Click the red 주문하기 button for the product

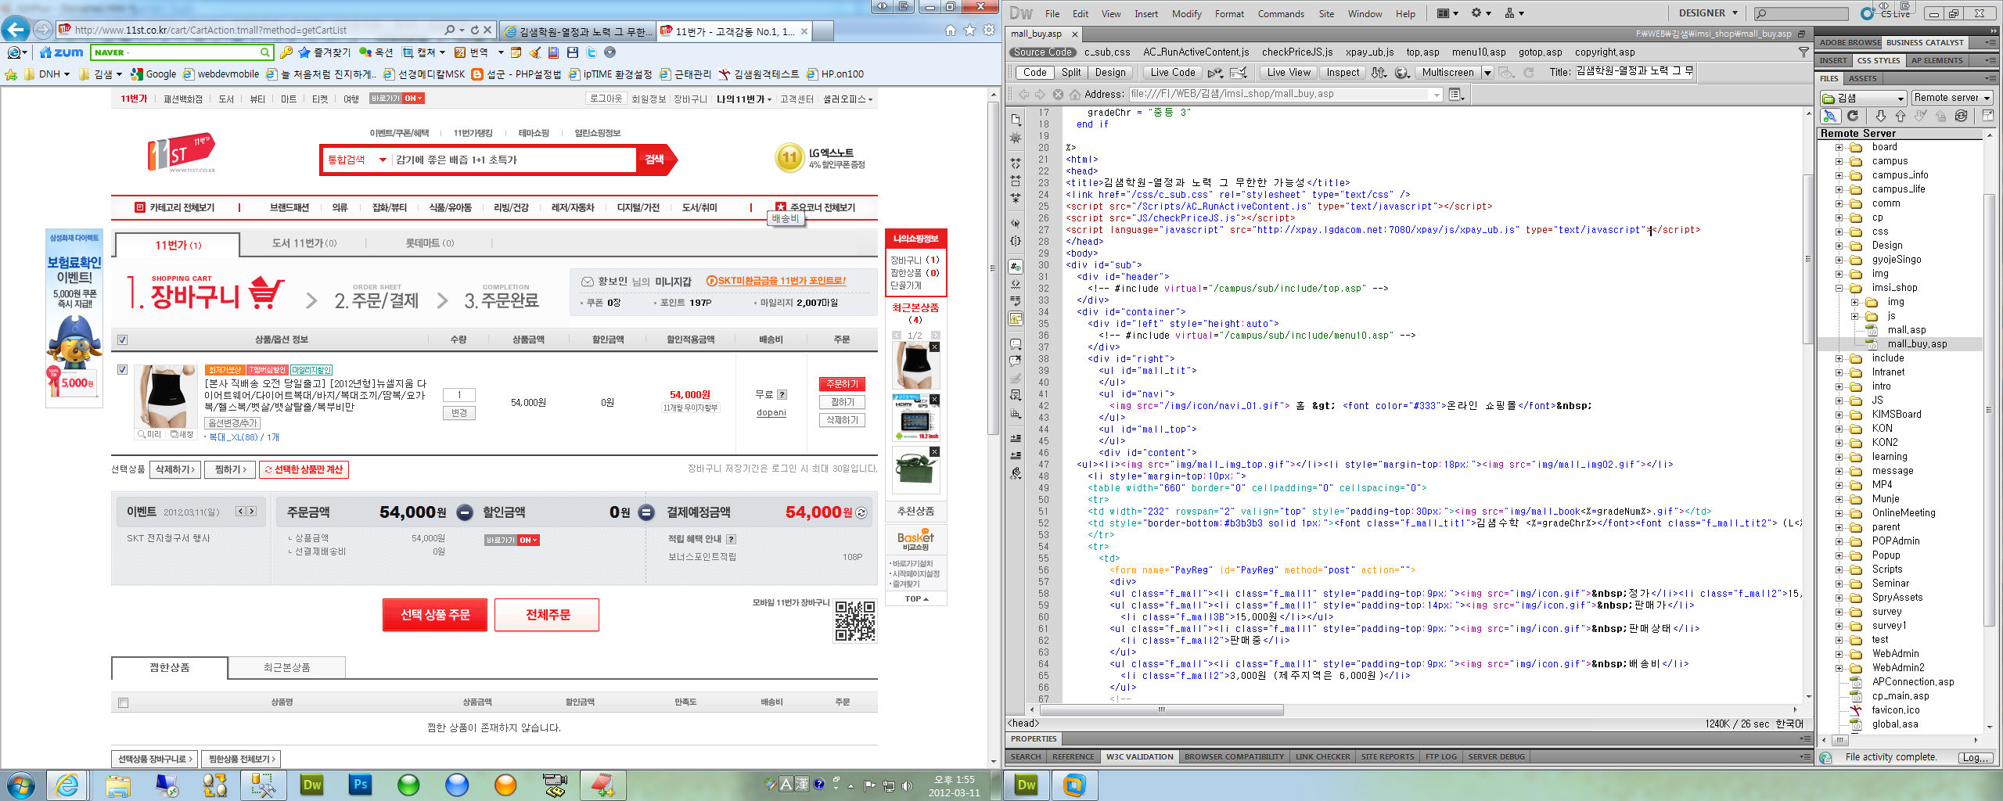[842, 384]
